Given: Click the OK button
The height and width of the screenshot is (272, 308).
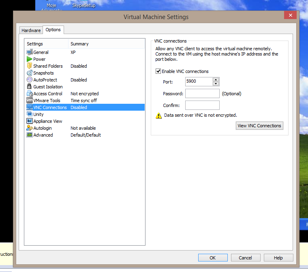Looking at the screenshot, I should click(x=213, y=258).
